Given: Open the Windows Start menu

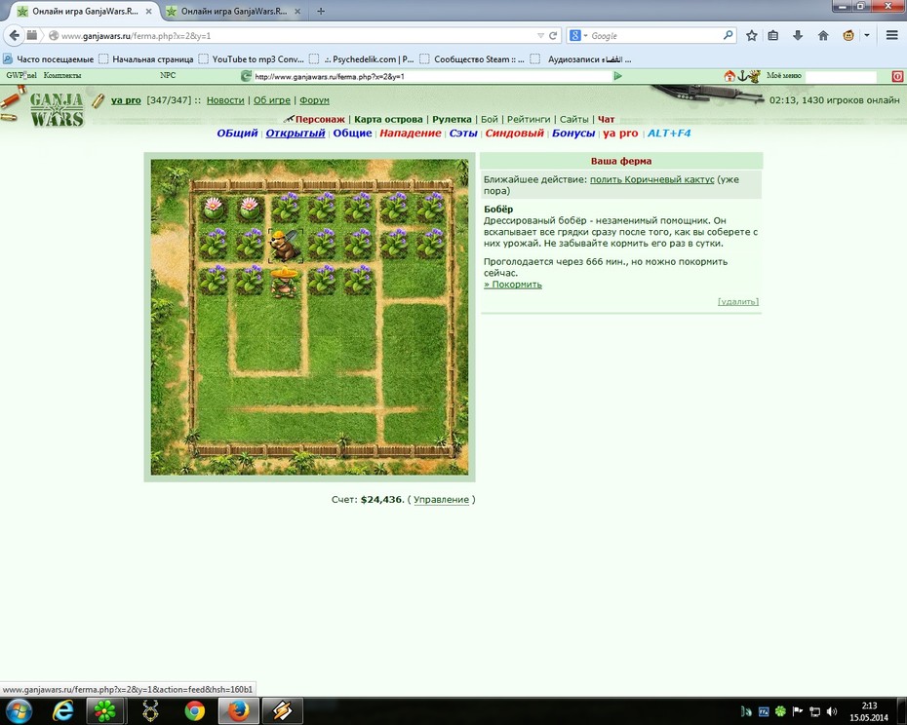Looking at the screenshot, I should (x=18, y=710).
